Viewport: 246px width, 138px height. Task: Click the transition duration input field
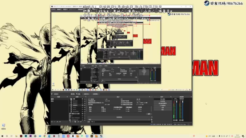120,122
